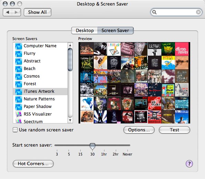Click in the search input field
The width and height of the screenshot is (205, 179).
(x=176, y=12)
